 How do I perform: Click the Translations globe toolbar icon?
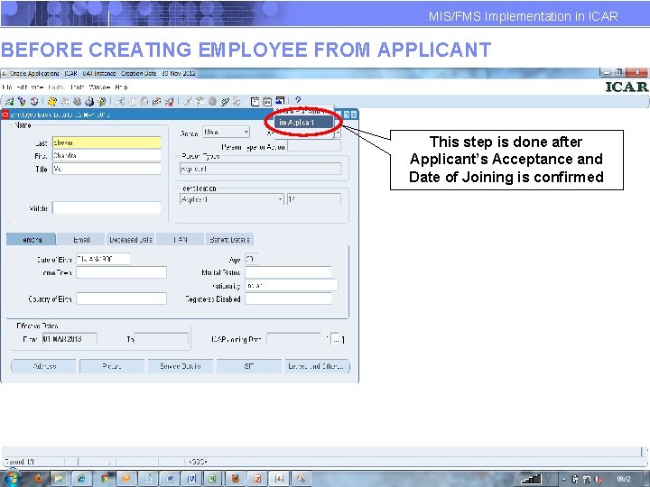click(x=213, y=101)
